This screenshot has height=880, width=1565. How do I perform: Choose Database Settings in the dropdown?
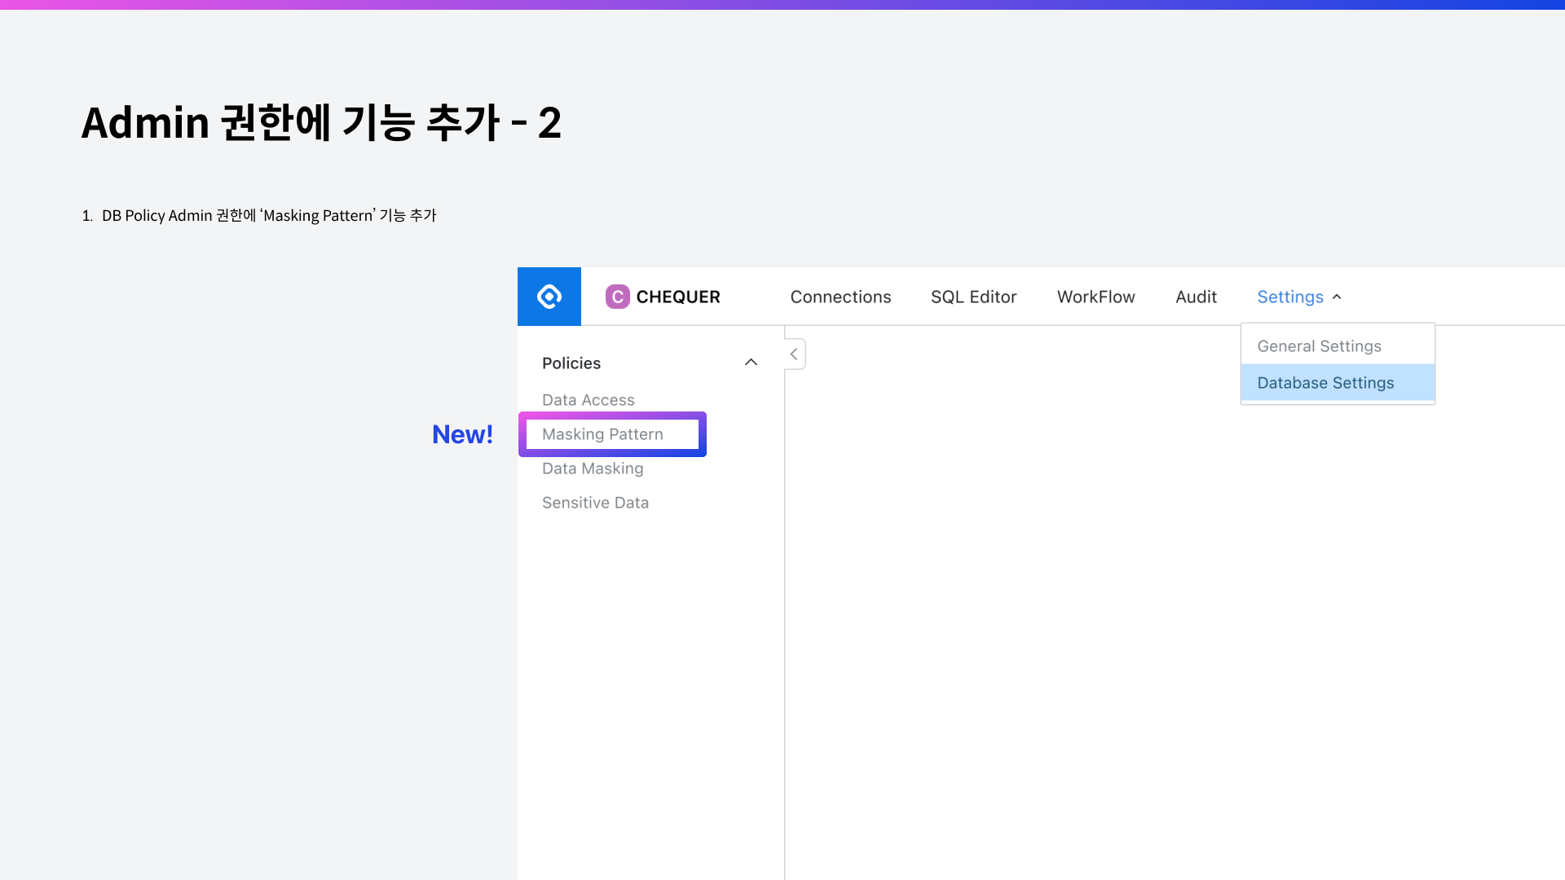pyautogui.click(x=1325, y=383)
